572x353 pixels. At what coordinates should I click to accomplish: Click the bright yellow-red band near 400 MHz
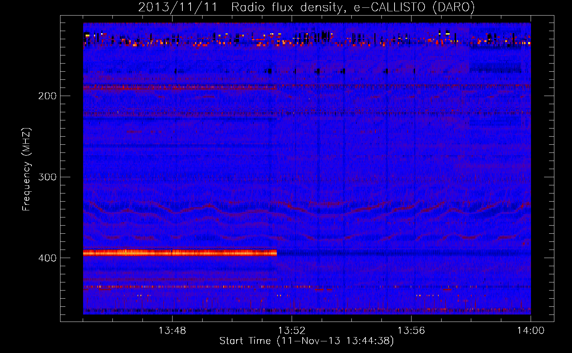[x=180, y=252]
